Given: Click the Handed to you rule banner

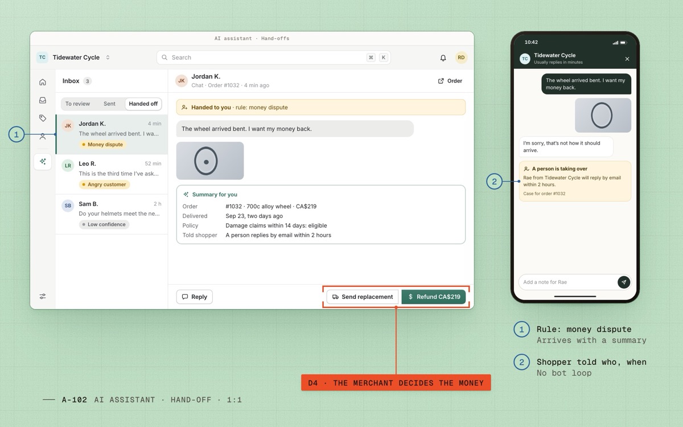Looking at the screenshot, I should [x=321, y=107].
